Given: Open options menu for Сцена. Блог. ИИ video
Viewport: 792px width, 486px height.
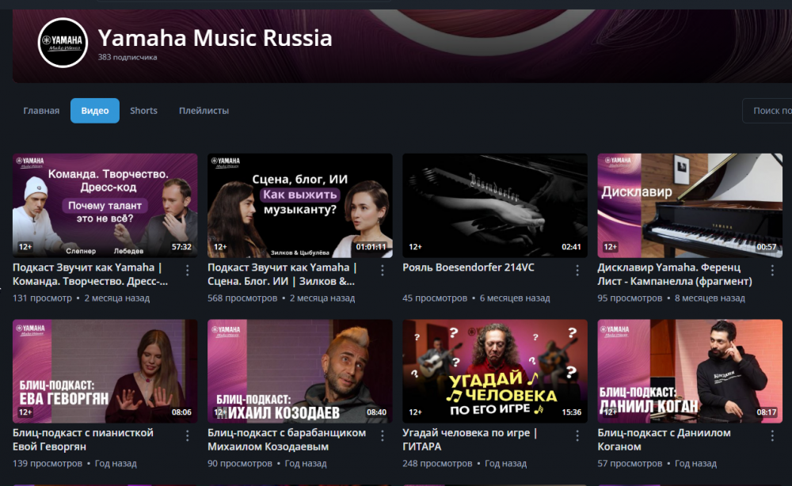Looking at the screenshot, I should 383,271.
